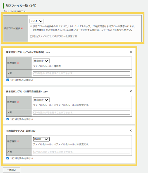This screenshot has height=173, width=148.
Task: Remove the ☆納品書サンプル_最新.csv file card
Action: pos(131,131)
